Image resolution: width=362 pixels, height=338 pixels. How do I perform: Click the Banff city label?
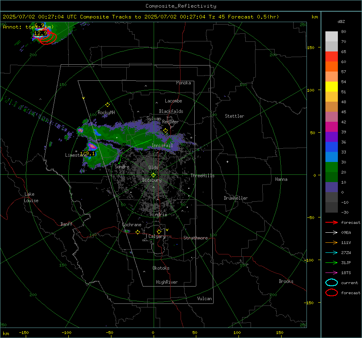(x=66, y=224)
